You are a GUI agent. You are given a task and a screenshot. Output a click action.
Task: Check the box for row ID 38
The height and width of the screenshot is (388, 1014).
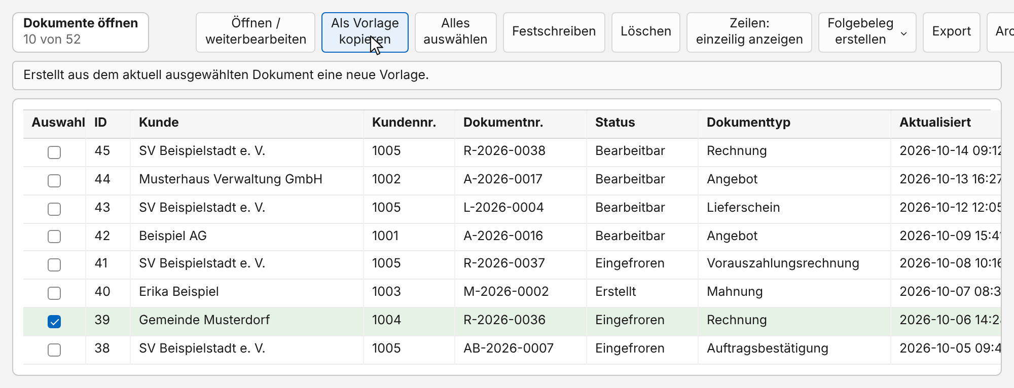tap(54, 350)
